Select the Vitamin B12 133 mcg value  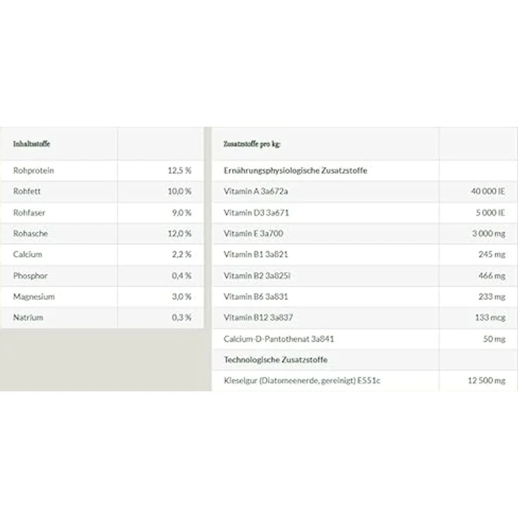click(x=491, y=317)
